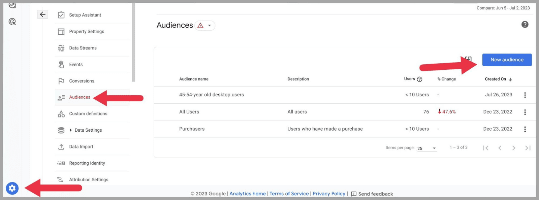Open more options for All Users row

click(525, 112)
